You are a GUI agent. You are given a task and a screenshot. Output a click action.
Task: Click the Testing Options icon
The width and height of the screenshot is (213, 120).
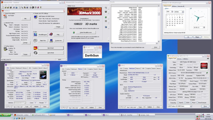[5, 49]
